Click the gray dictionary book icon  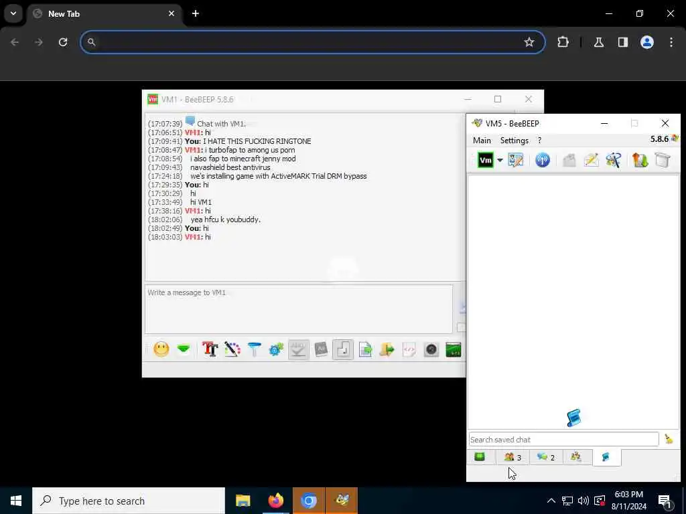[321, 349]
